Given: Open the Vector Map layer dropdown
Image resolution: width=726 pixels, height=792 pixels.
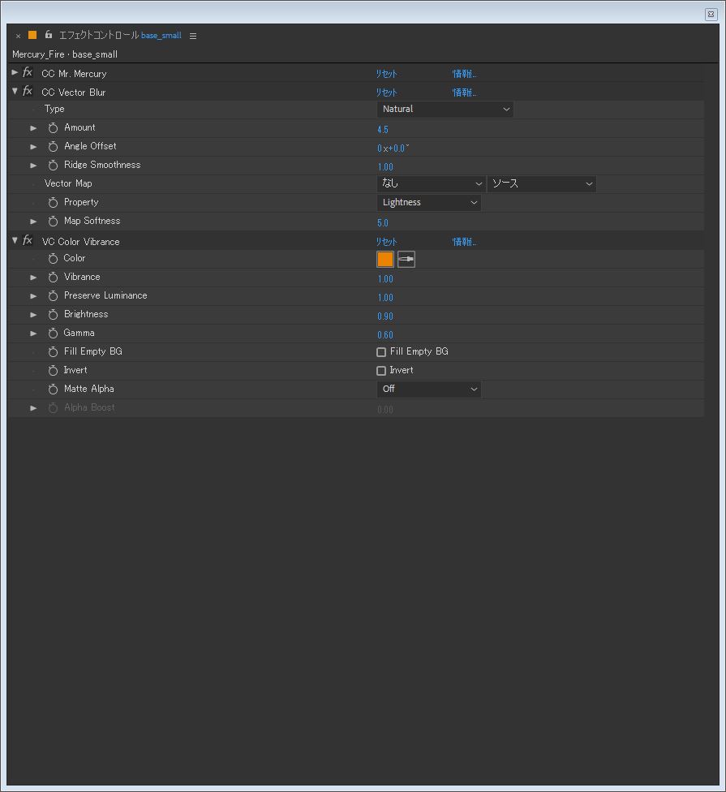Looking at the screenshot, I should [x=431, y=184].
